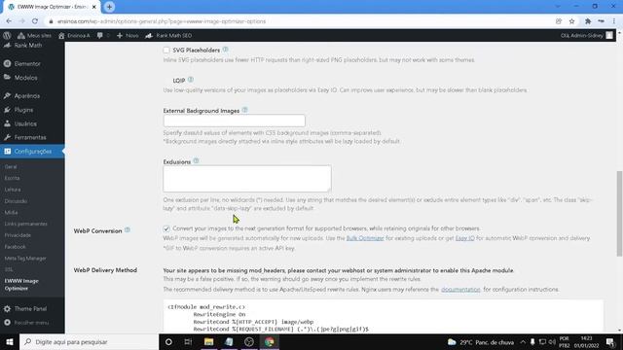Click the page vertical scrollbar thumb
This screenshot has width=623, height=350.
619,214
